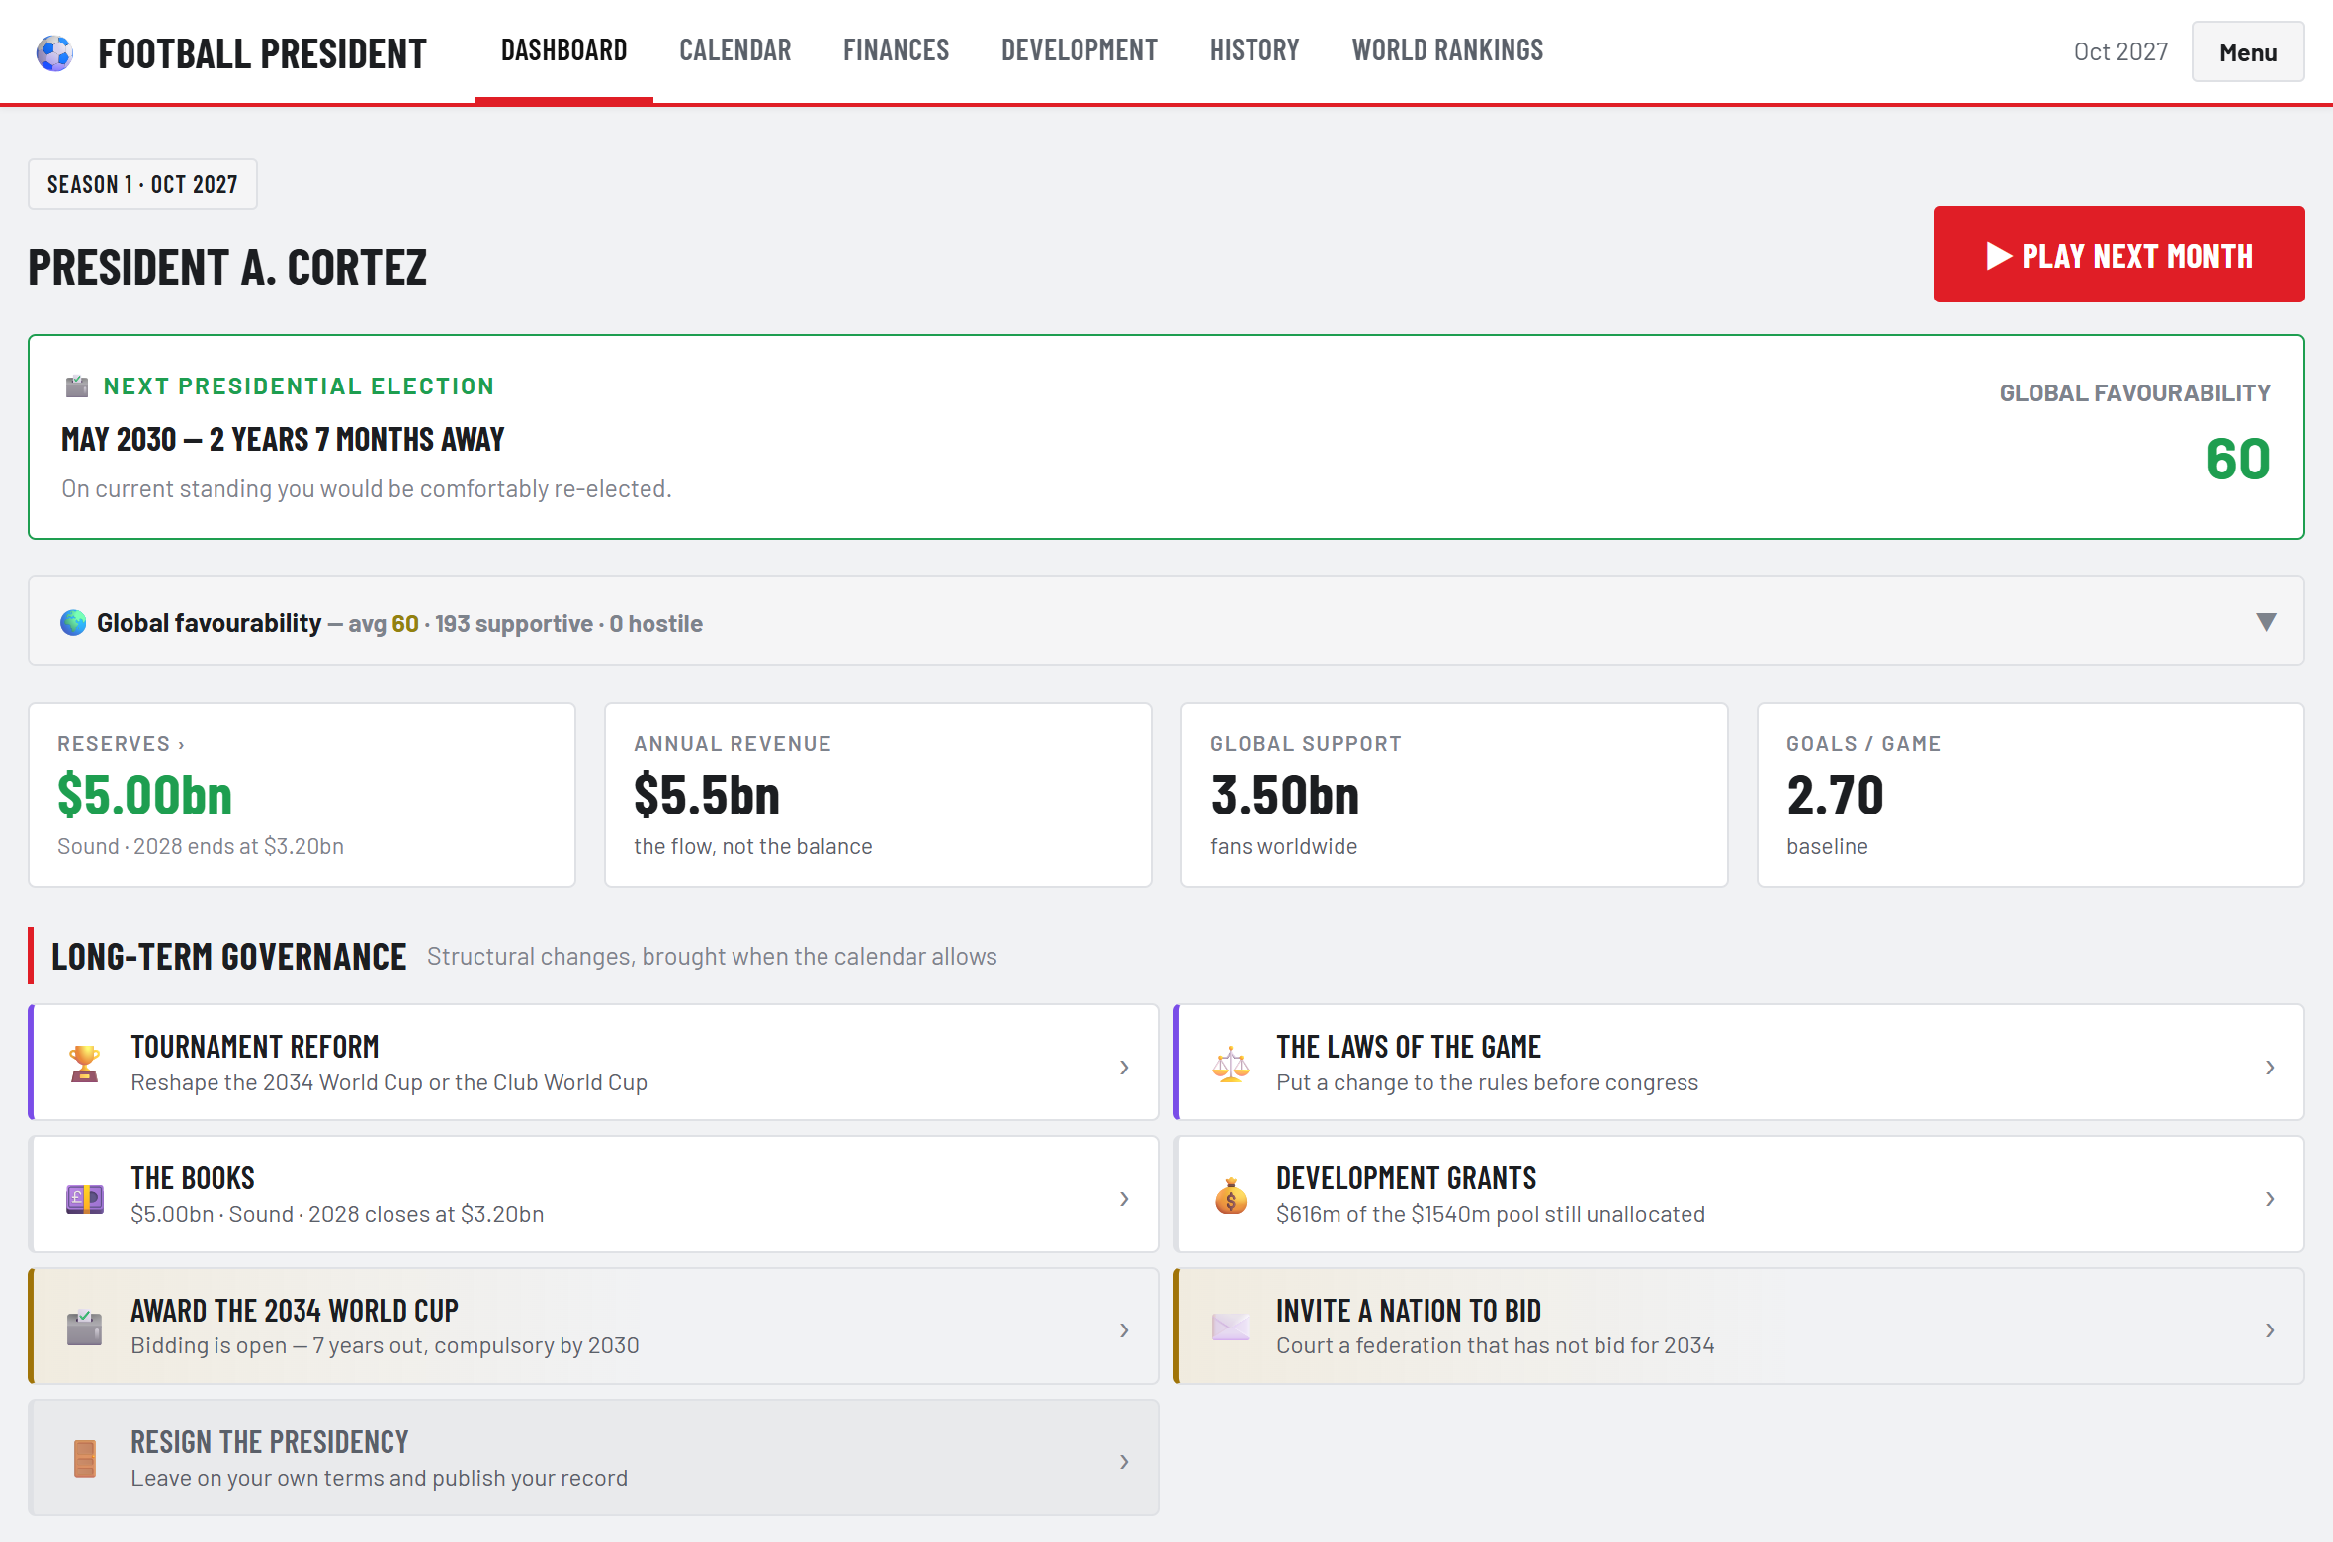Image resolution: width=2333 pixels, height=1542 pixels.
Task: Click 'Sound · 2028 ends at $3.20bn' note
Action: pos(201,847)
